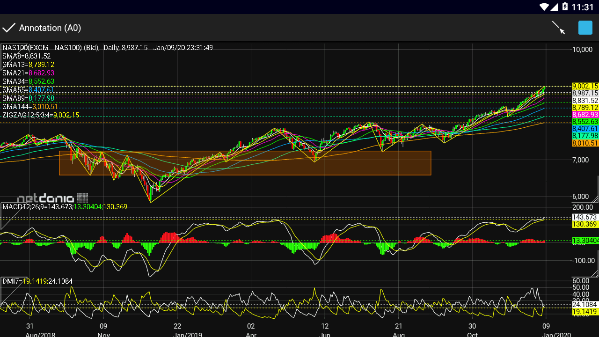
Task: Tap the DMI7 indicator label
Action: (x=37, y=281)
